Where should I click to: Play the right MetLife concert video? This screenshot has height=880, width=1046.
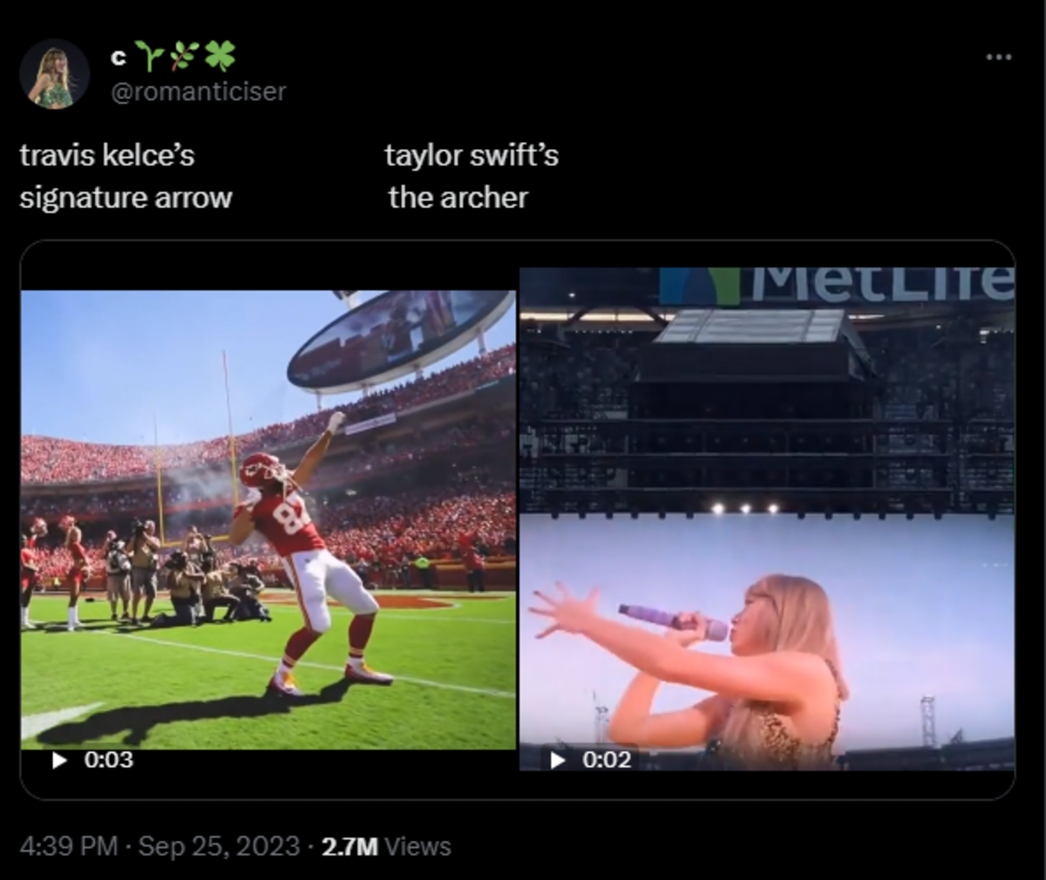tap(558, 760)
